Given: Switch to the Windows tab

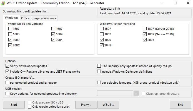Looking at the screenshot, I should (11, 18).
